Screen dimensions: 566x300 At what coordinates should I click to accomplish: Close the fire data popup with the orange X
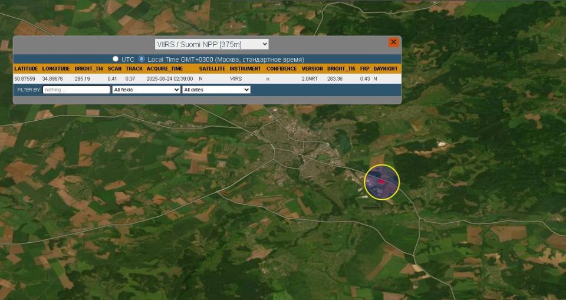pyautogui.click(x=393, y=42)
